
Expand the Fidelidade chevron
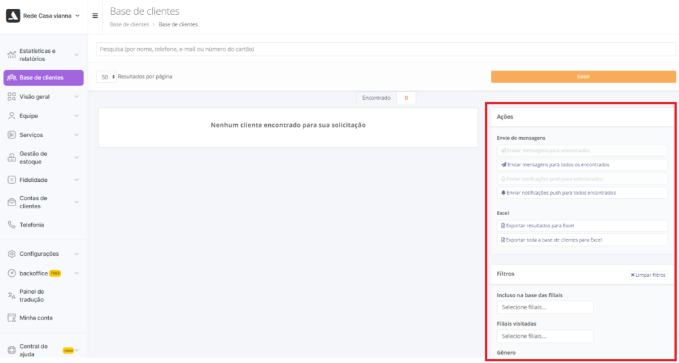pyautogui.click(x=77, y=180)
